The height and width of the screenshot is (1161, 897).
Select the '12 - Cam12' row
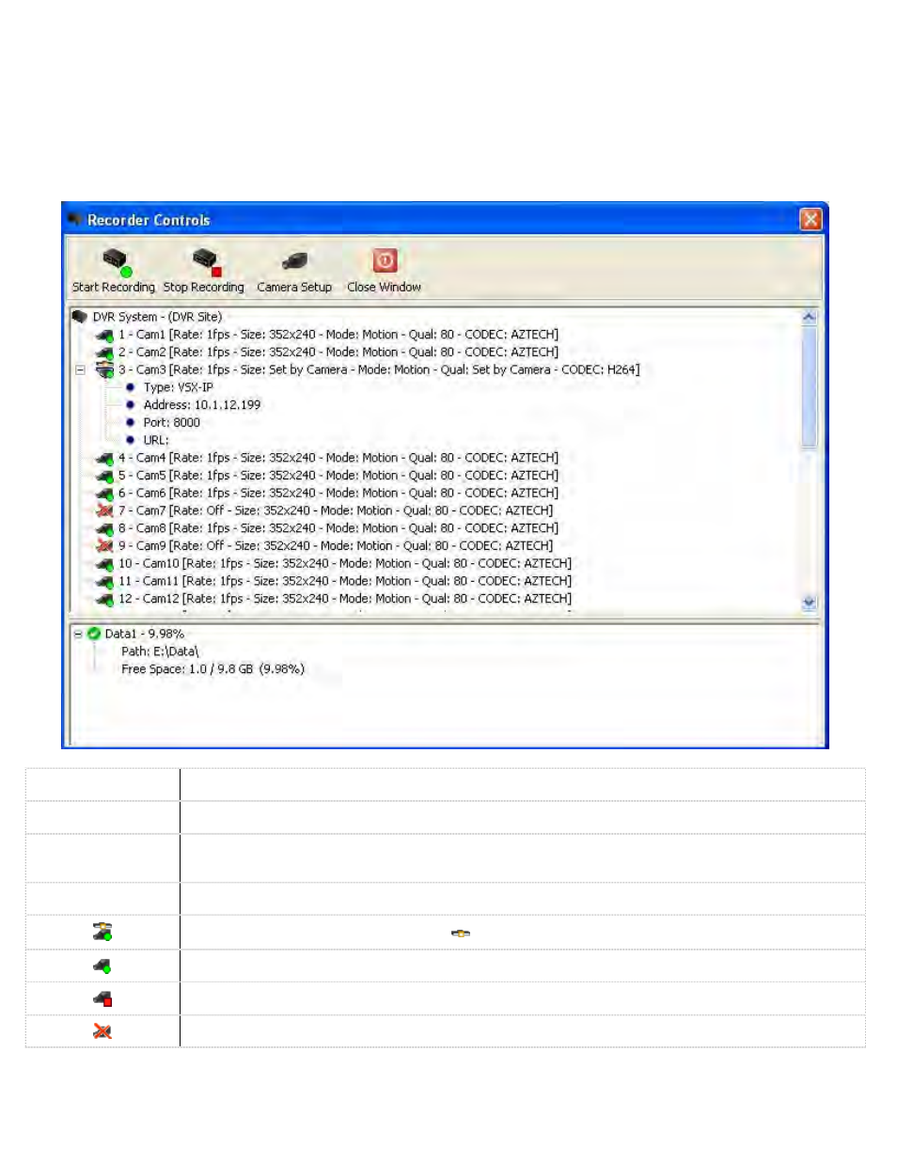tap(345, 599)
